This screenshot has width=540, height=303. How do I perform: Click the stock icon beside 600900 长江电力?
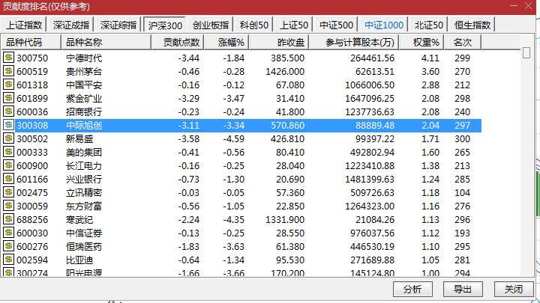(x=8, y=165)
